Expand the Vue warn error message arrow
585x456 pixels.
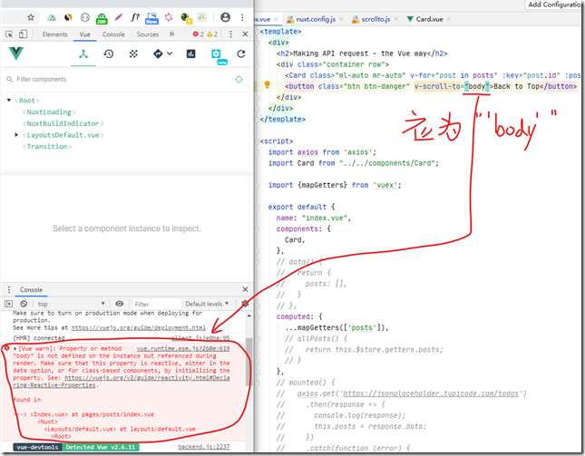[15, 349]
